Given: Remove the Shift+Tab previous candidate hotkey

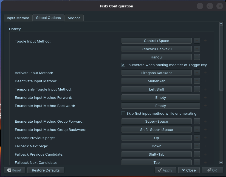Looking at the screenshot, I should [197, 154].
